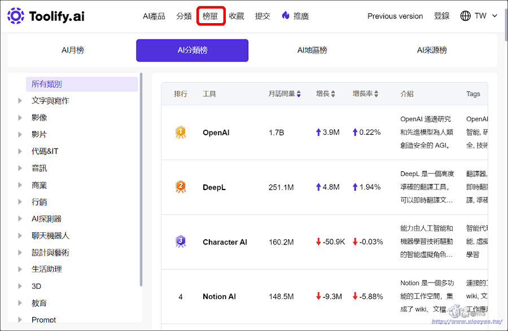Click the 工具 column header
508x331 pixels.
209,94
